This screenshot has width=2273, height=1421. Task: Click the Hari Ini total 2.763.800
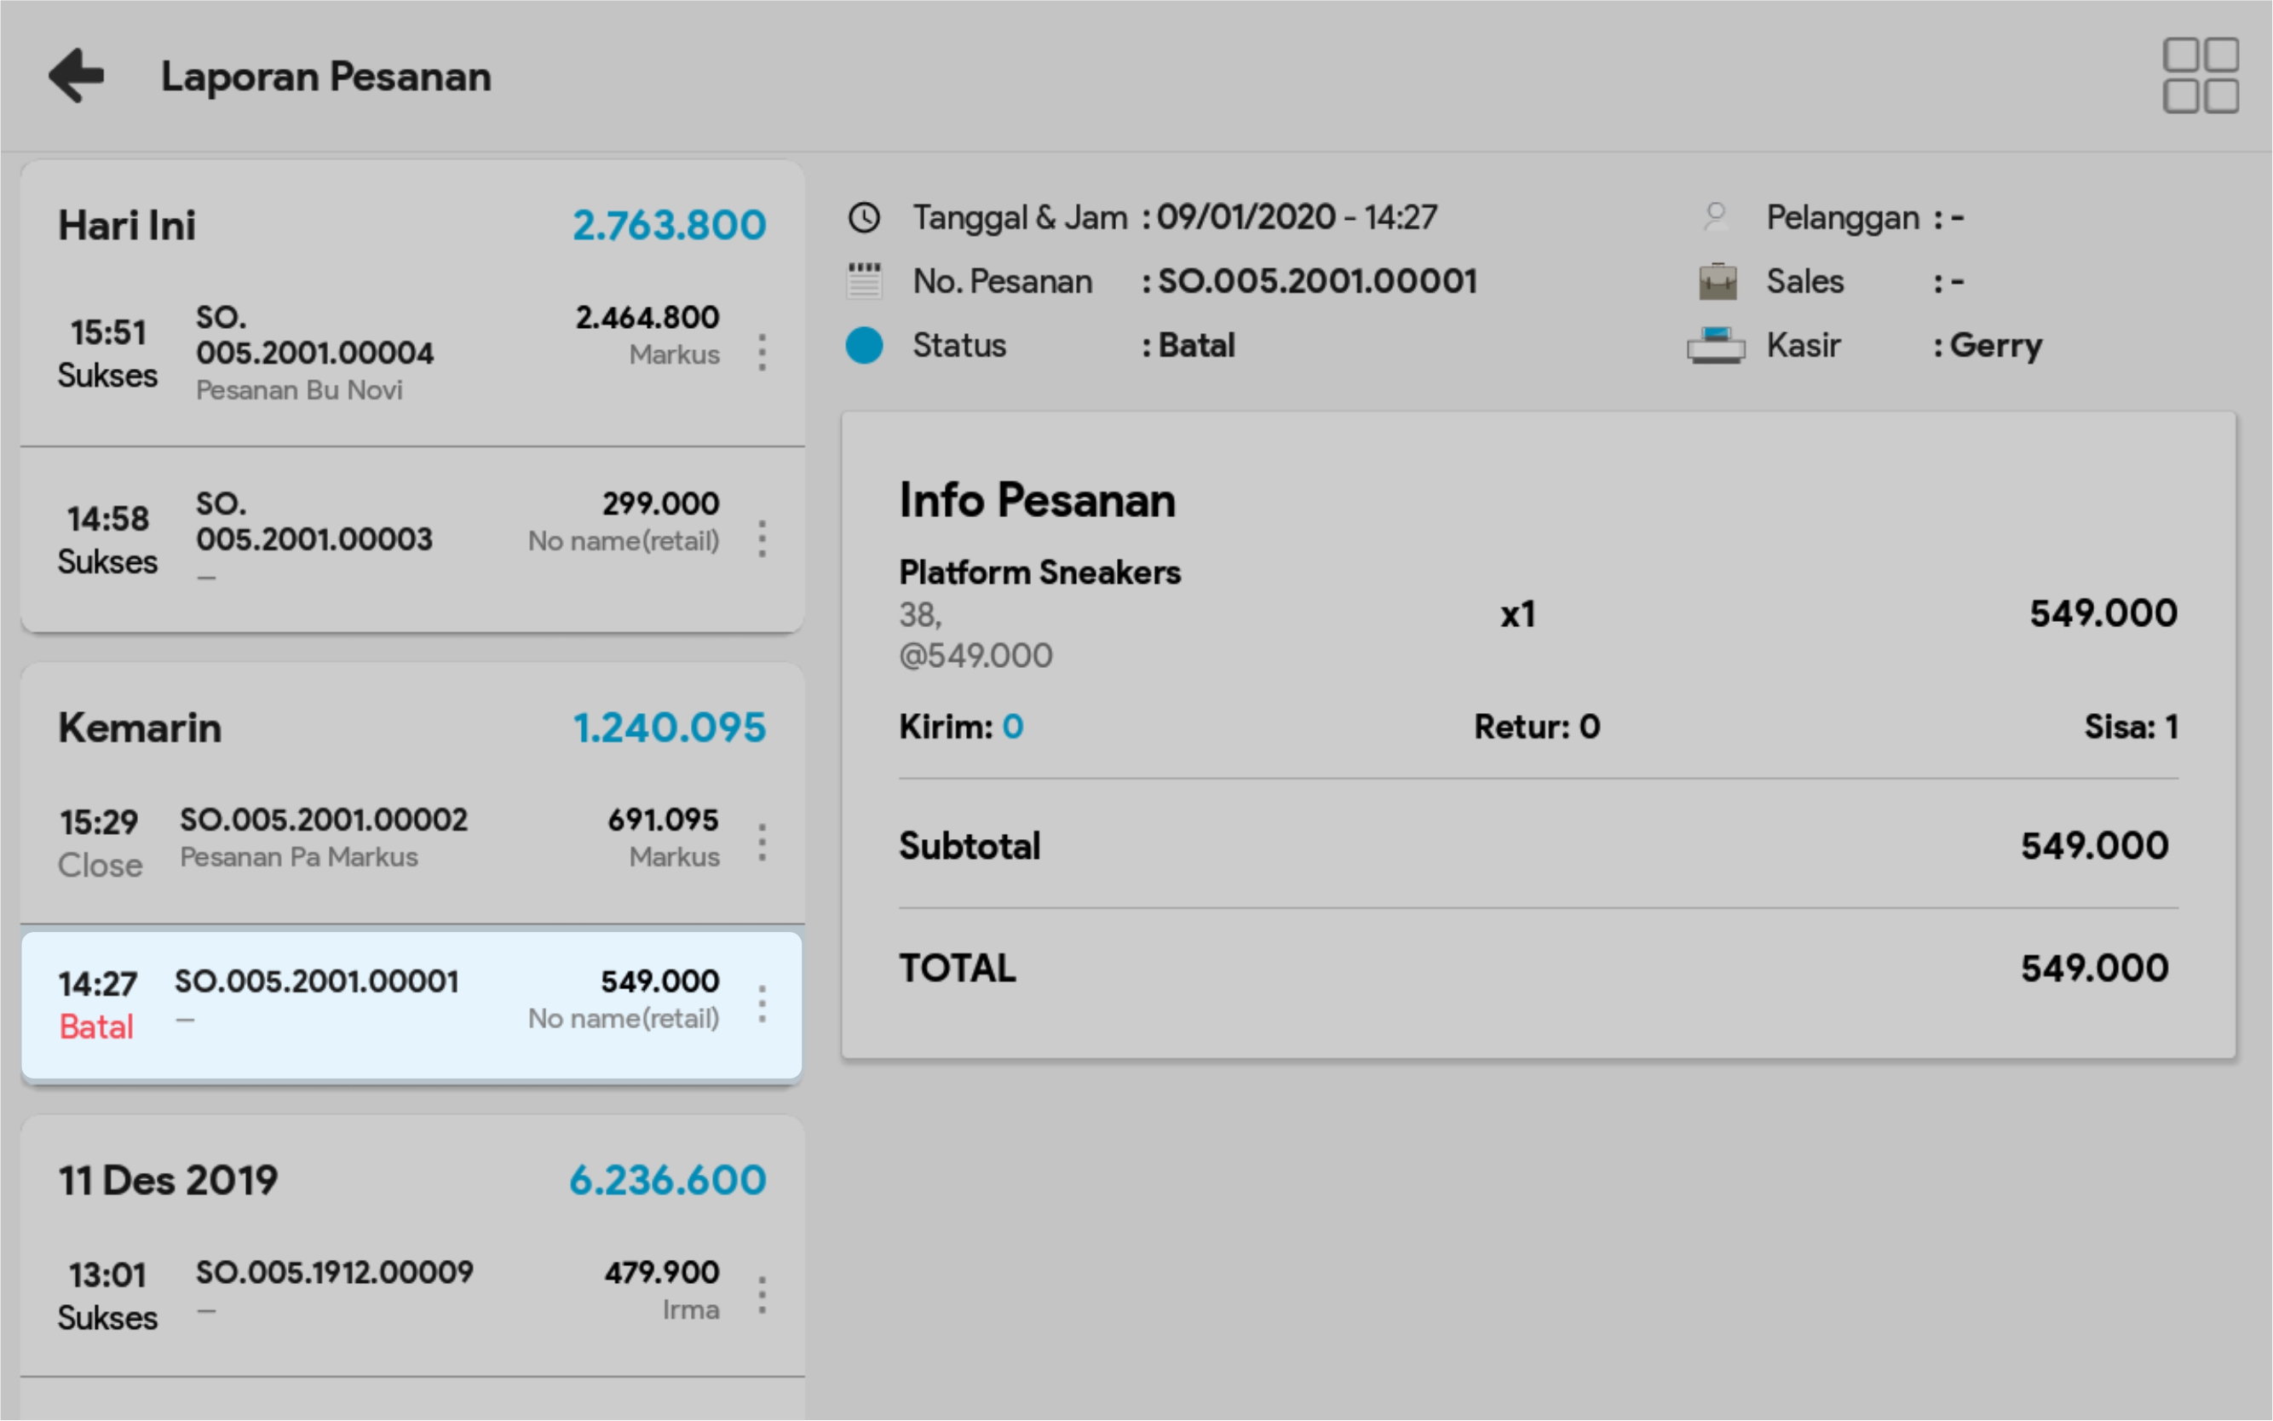click(669, 225)
